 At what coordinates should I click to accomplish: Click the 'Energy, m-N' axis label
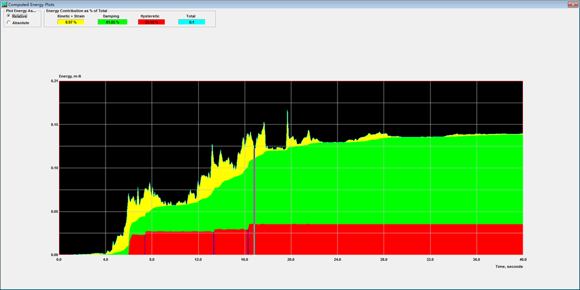pos(70,76)
